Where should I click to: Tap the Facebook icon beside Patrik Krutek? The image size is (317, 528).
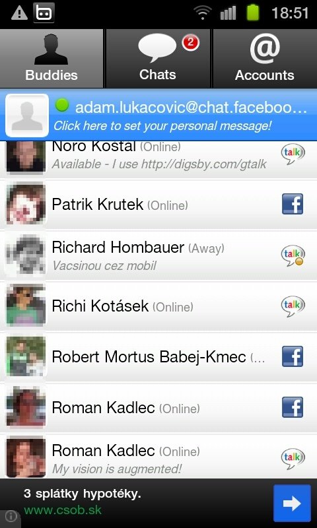(x=293, y=204)
